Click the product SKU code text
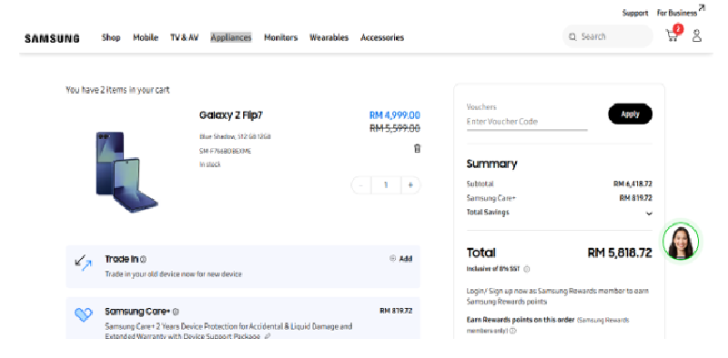 coord(225,151)
